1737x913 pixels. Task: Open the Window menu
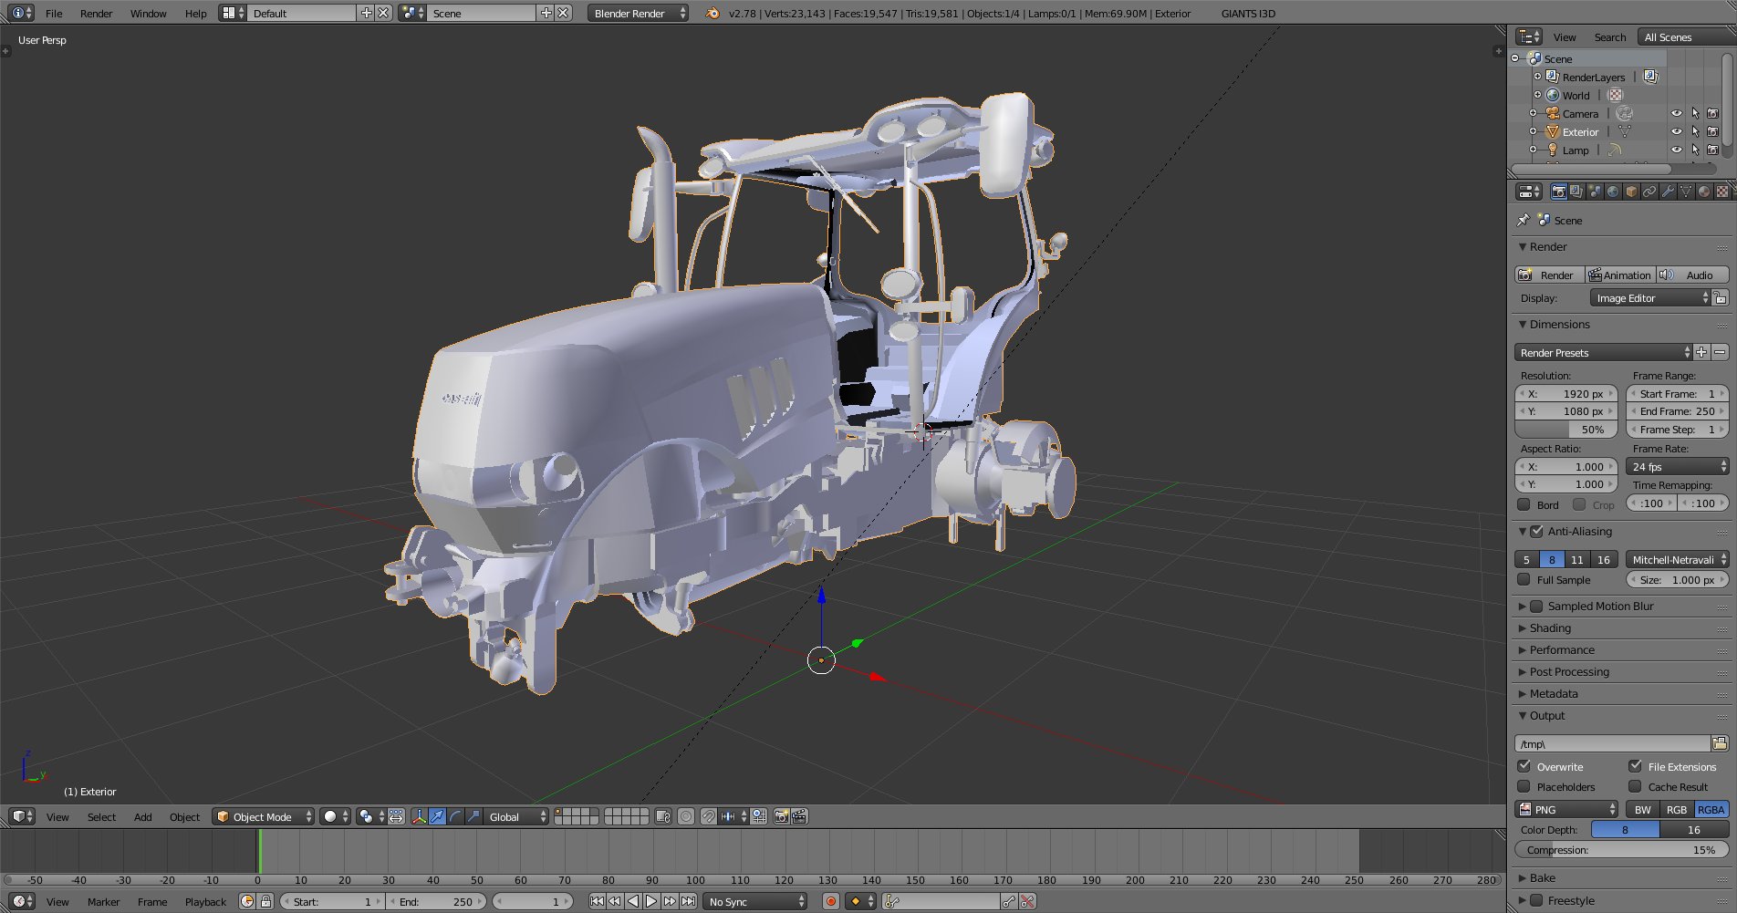pyautogui.click(x=148, y=14)
